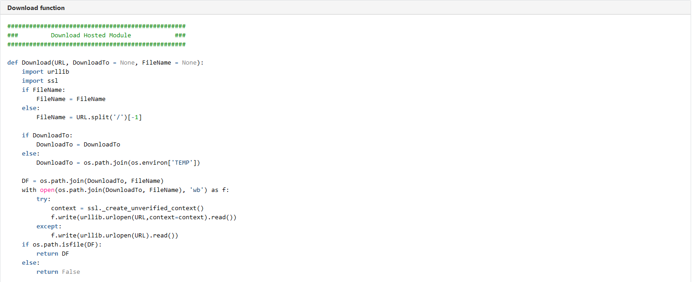Click the urlopen(URL,context=context) write line
The height and width of the screenshot is (282, 692).
[144, 217]
